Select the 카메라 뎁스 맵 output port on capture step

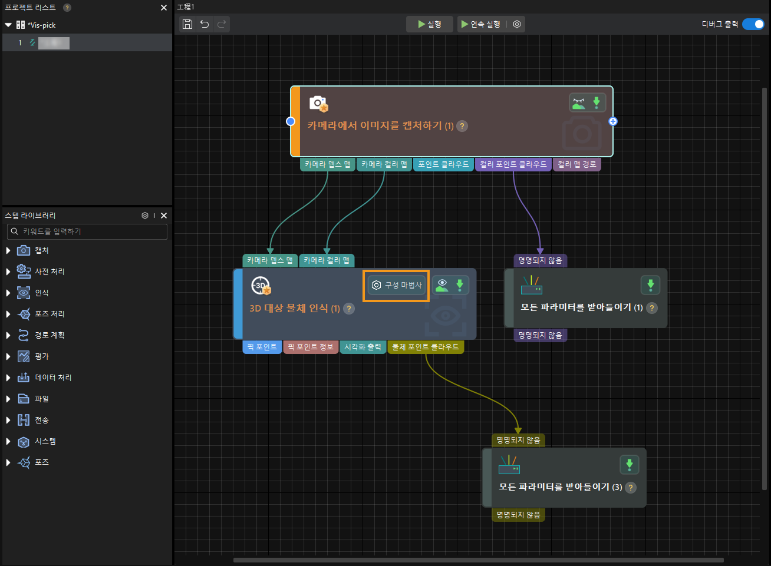pyautogui.click(x=328, y=164)
